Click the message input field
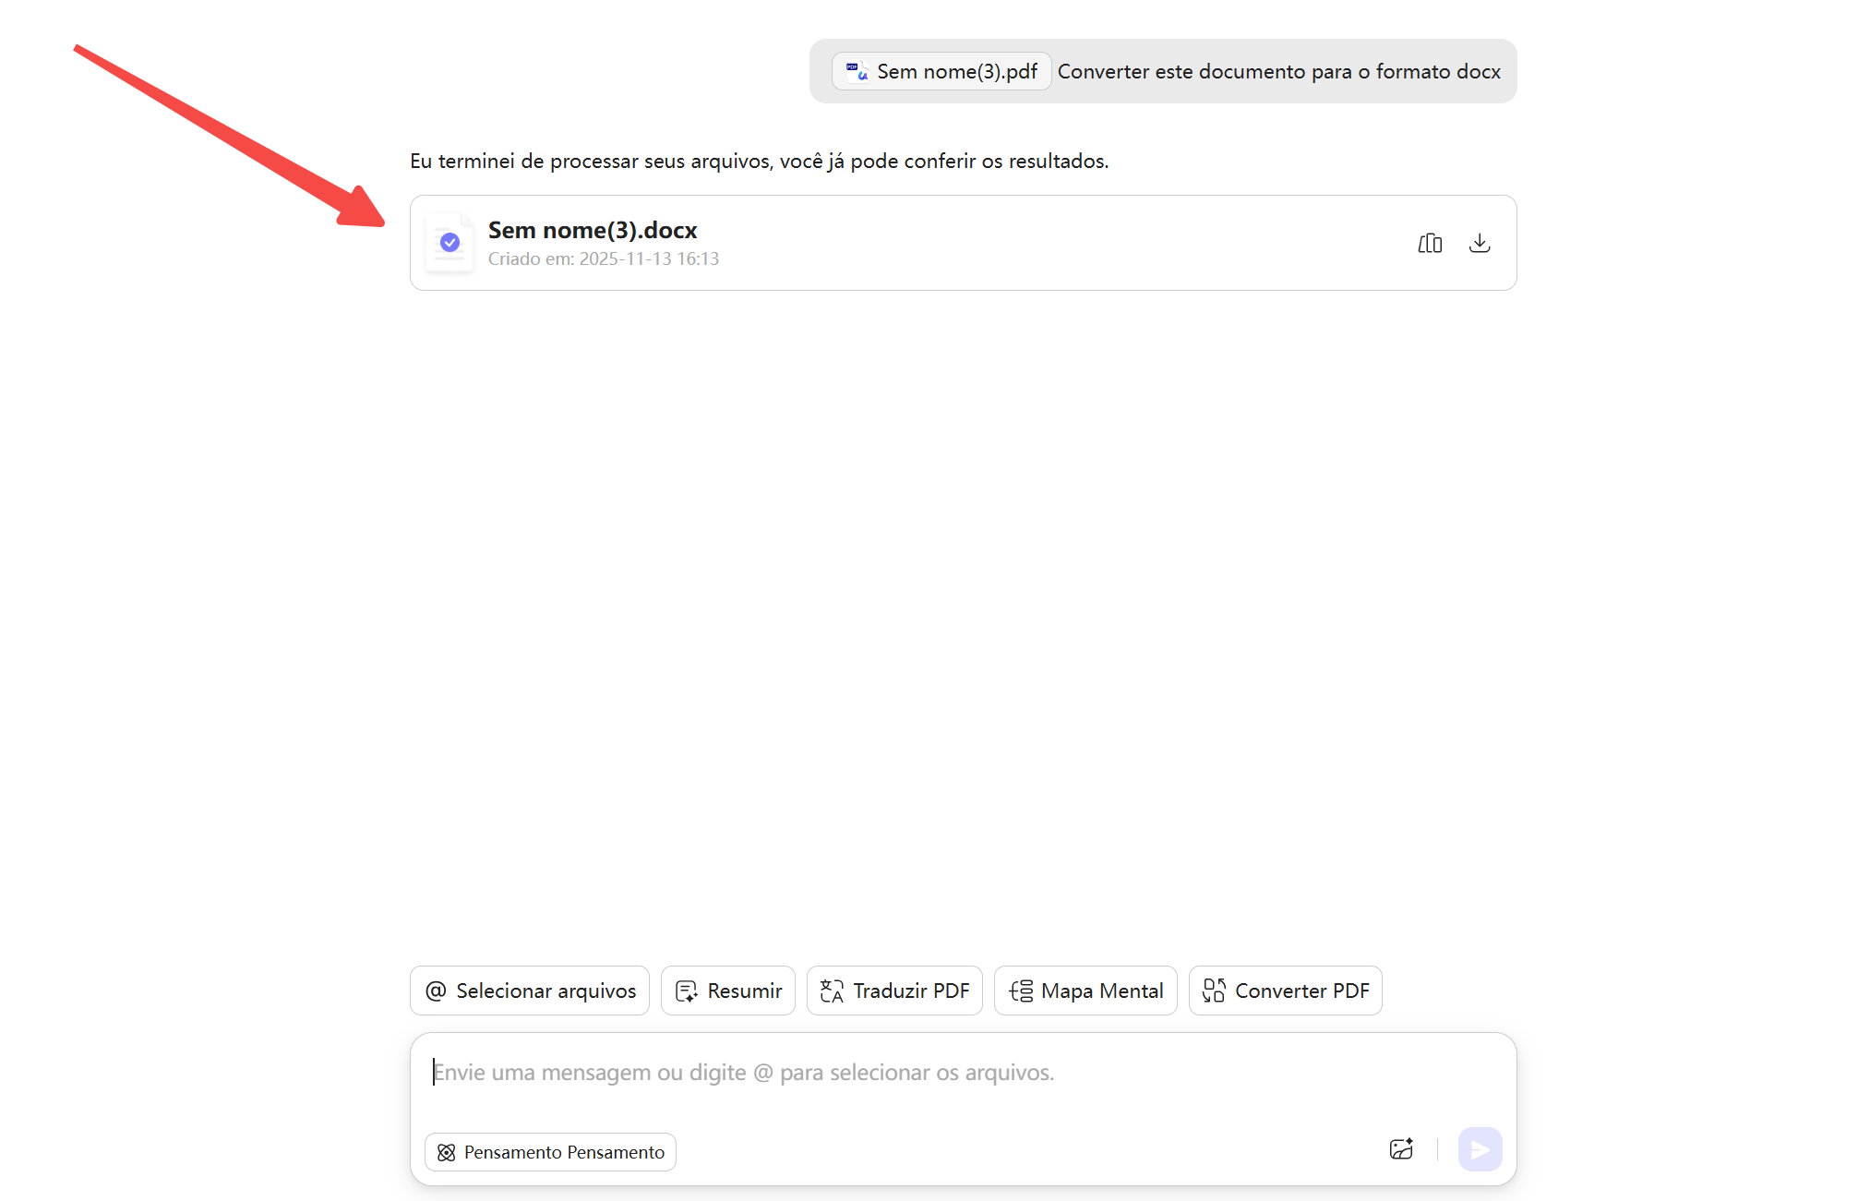The height and width of the screenshot is (1201, 1858). click(923, 1072)
